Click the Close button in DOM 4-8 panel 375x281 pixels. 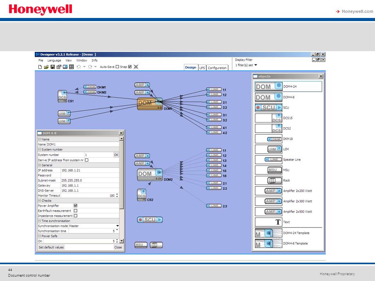[118, 247]
